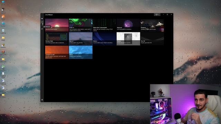The image size is (221, 124).
Task: Open the Library tab in Lively sidebar
Action: [42, 19]
